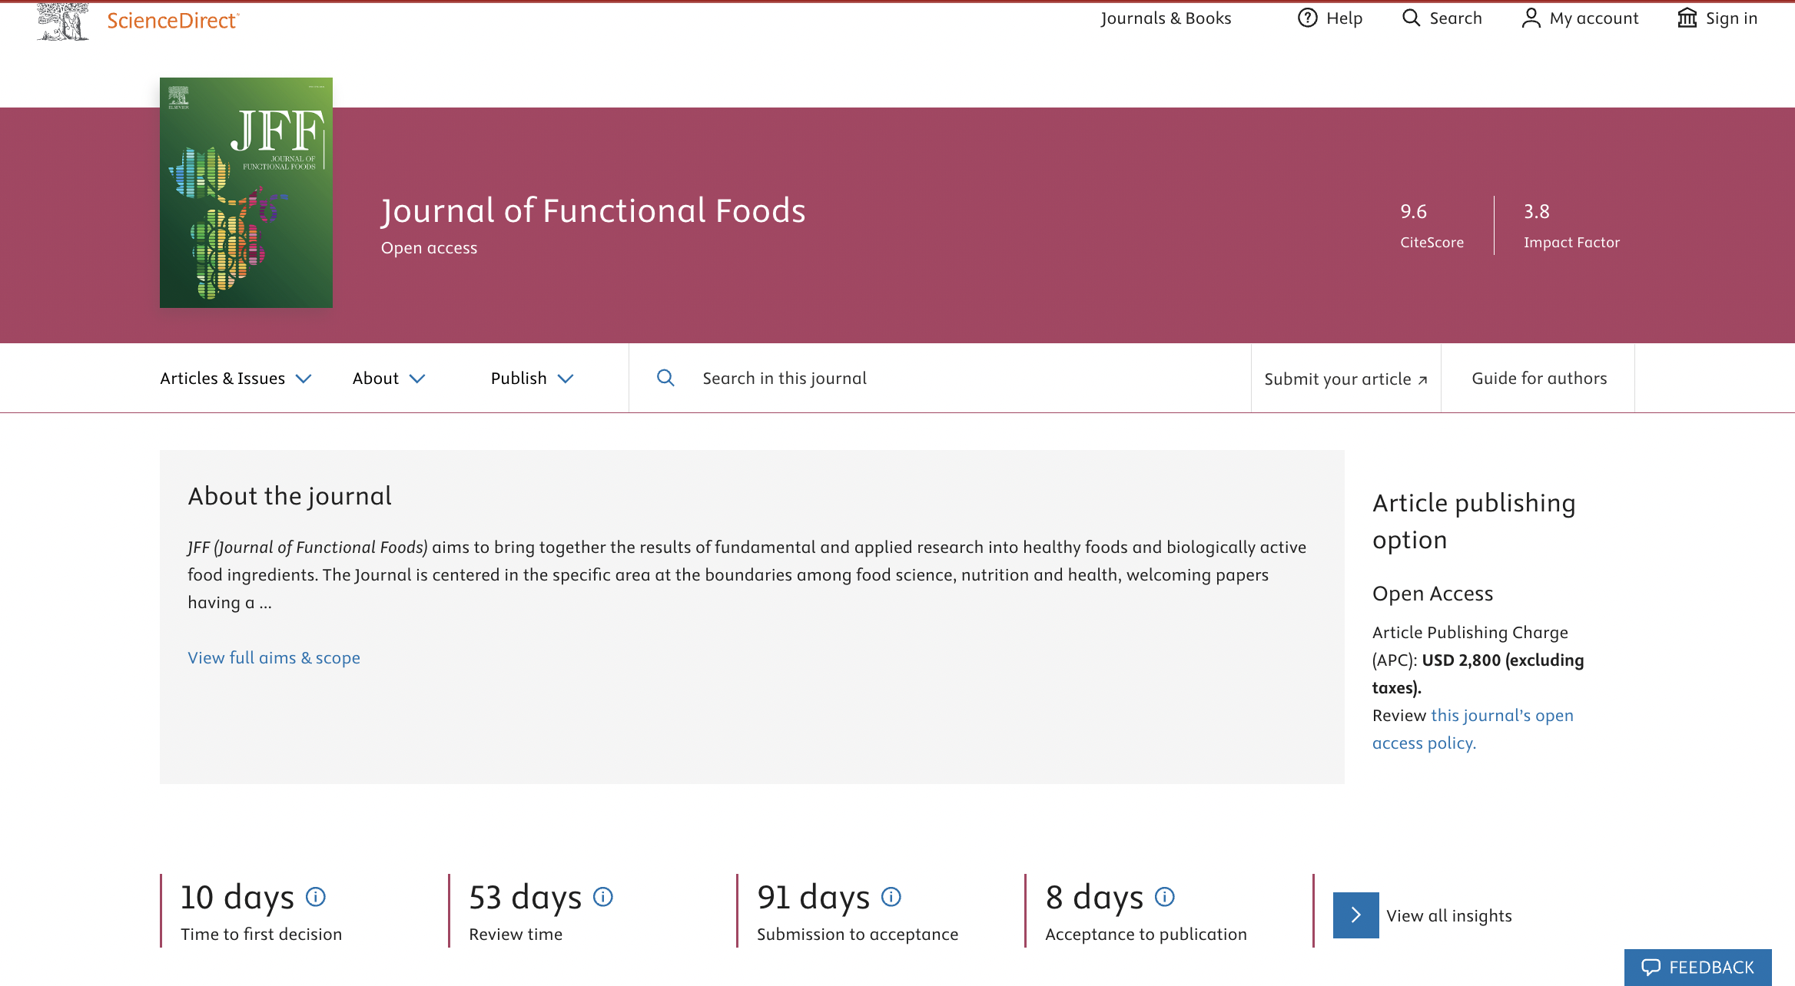Expand the About dropdown menu

[x=388, y=379]
